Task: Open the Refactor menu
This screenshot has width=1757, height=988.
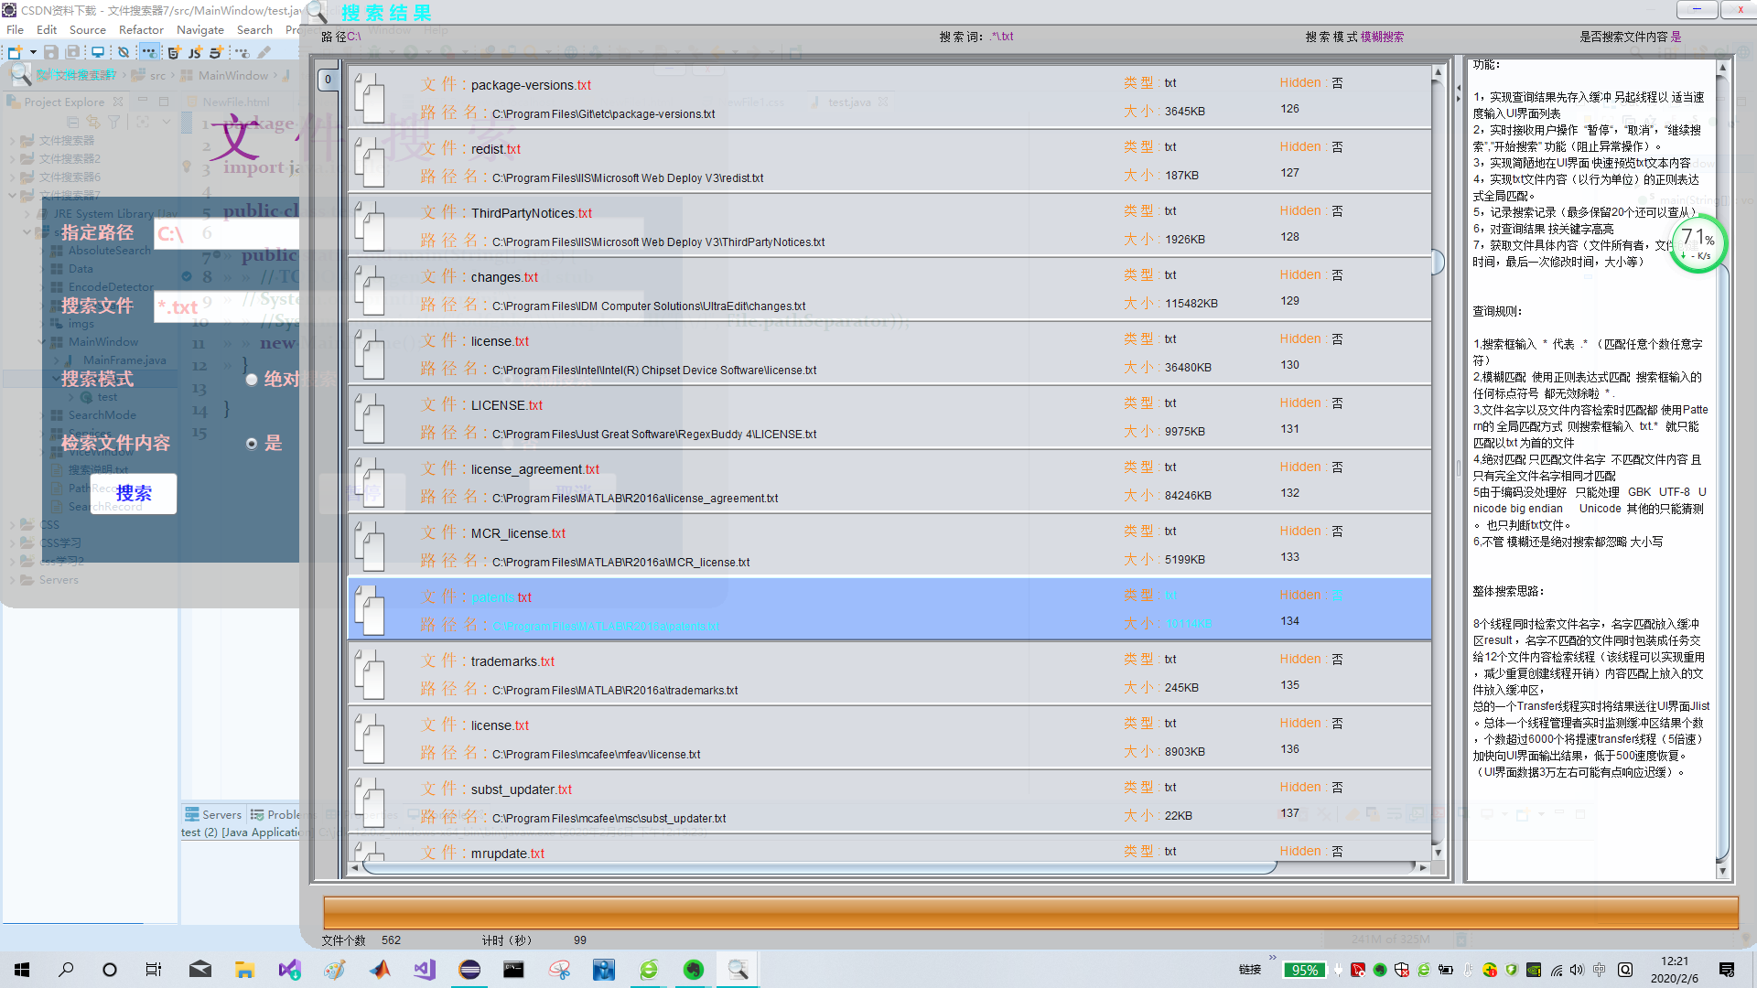Action: (x=141, y=30)
